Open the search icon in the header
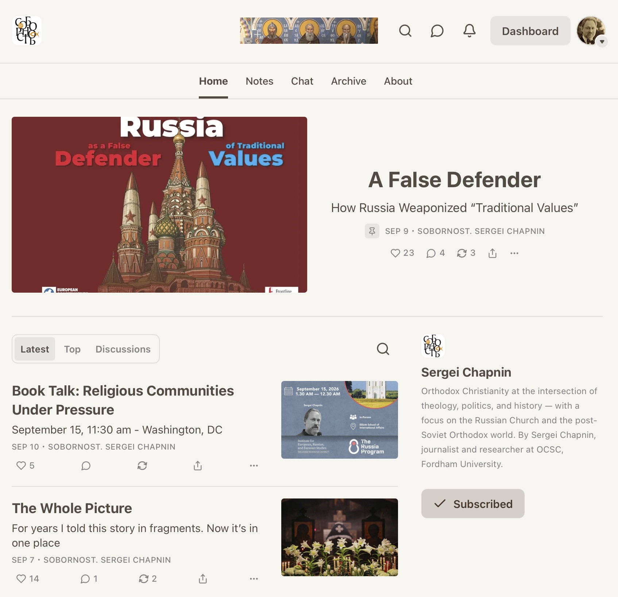Viewport: 618px width, 597px height. (x=405, y=31)
